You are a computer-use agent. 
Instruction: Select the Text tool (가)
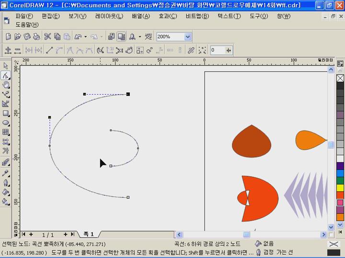[x=6, y=151]
